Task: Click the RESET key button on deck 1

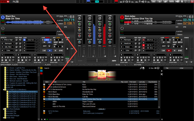Action: (56, 42)
